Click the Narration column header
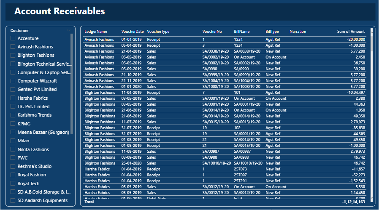 [298, 31]
